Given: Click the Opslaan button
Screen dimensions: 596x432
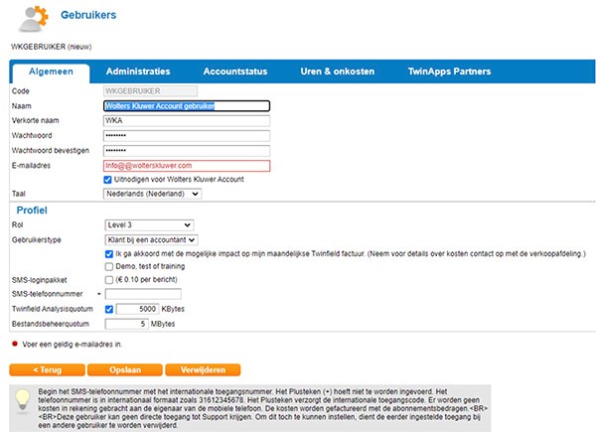Looking at the screenshot, I should (125, 369).
